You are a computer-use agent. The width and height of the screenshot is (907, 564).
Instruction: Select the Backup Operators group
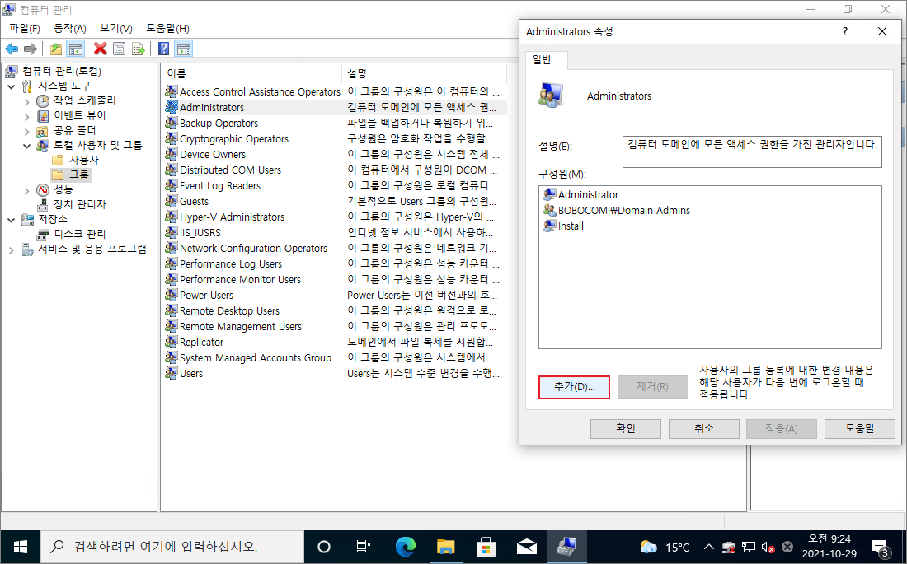(212, 123)
